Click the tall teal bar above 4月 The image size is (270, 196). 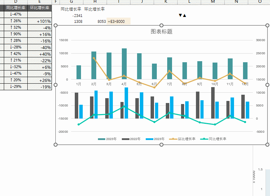click(x=124, y=64)
